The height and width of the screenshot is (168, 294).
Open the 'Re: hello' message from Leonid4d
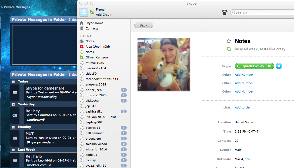(34, 156)
